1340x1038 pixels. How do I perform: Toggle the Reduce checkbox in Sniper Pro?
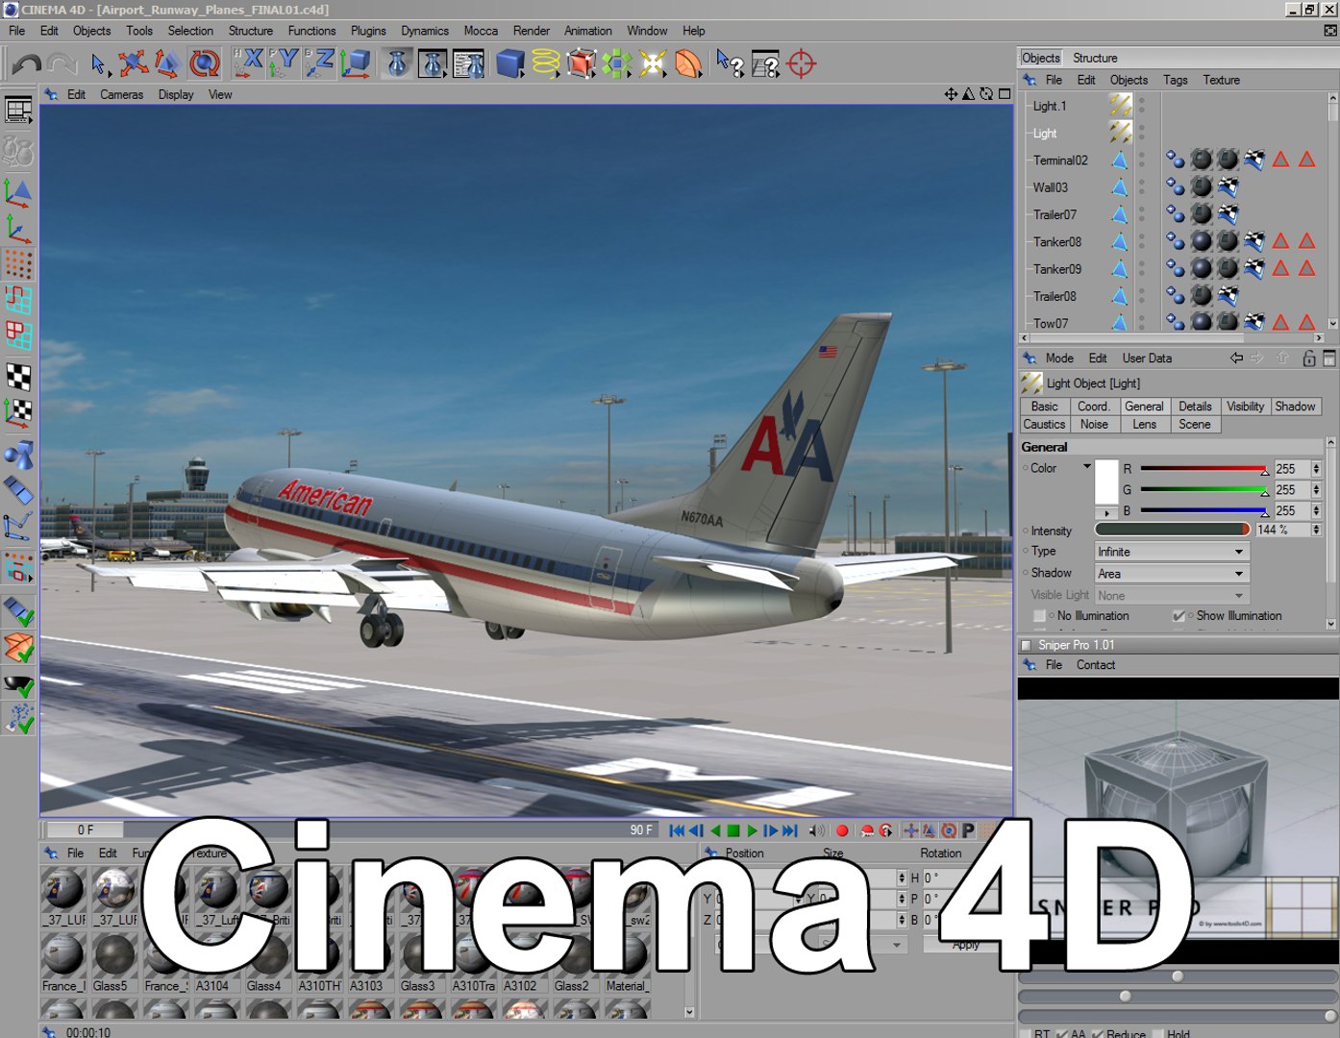tap(1098, 1034)
